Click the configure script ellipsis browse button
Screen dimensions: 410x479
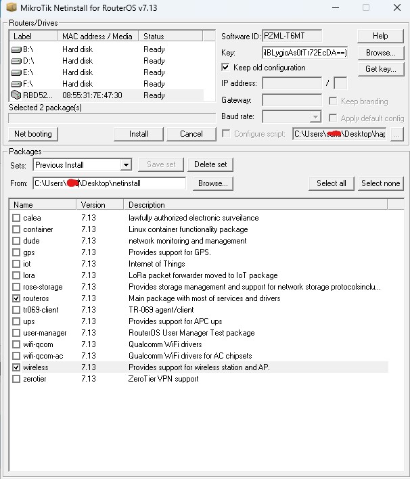pyautogui.click(x=397, y=134)
